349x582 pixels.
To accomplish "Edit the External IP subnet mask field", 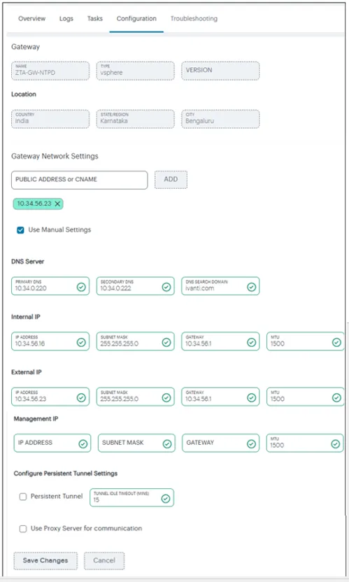I will (x=136, y=397).
